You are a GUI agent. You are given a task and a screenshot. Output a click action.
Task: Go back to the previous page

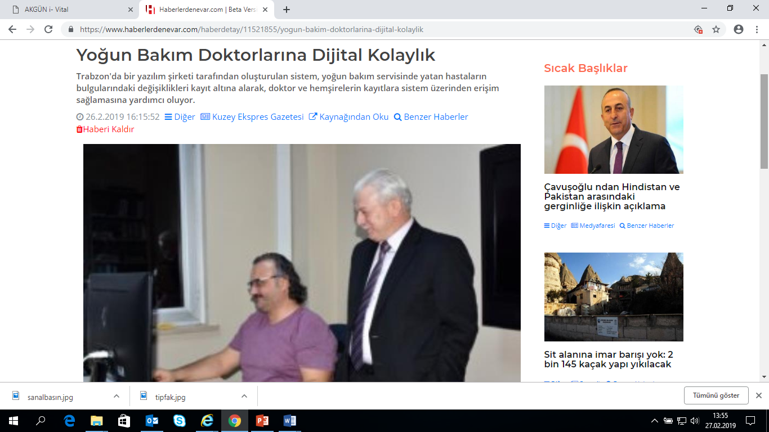pos(12,29)
